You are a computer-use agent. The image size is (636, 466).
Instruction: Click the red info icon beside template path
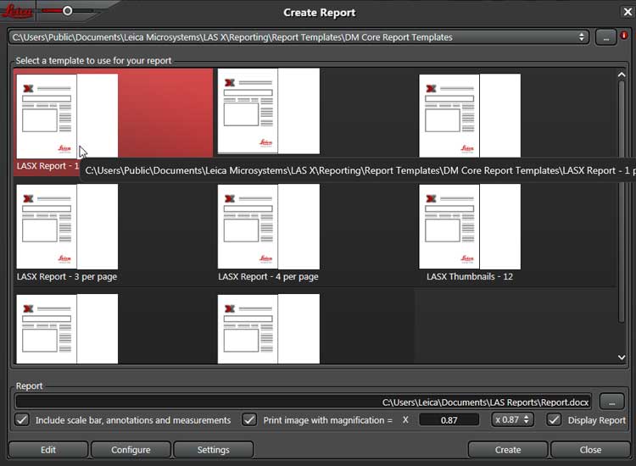(x=625, y=36)
